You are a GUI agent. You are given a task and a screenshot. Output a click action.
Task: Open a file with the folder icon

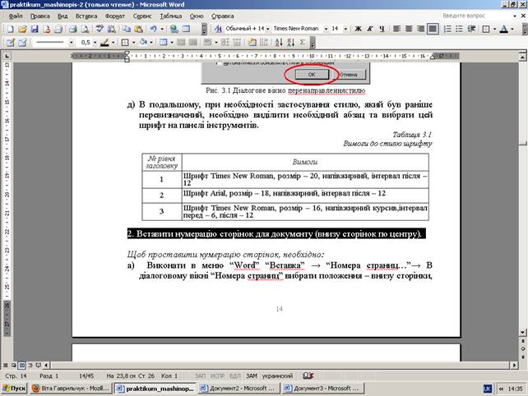(x=22, y=29)
